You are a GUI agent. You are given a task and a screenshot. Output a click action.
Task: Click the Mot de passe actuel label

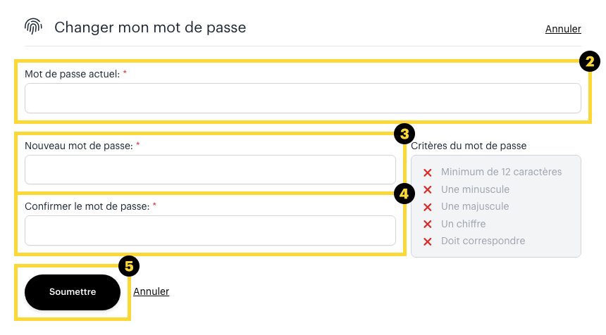pos(72,73)
